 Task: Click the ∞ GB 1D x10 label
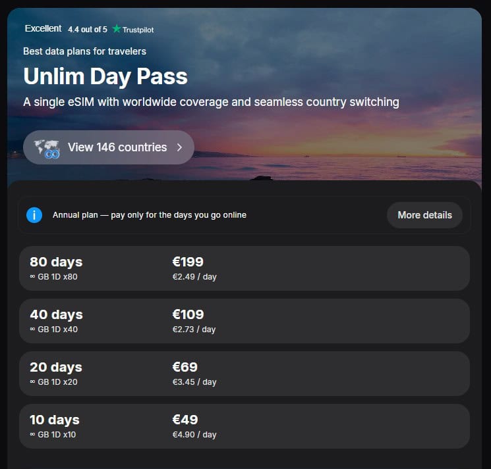[x=53, y=435]
